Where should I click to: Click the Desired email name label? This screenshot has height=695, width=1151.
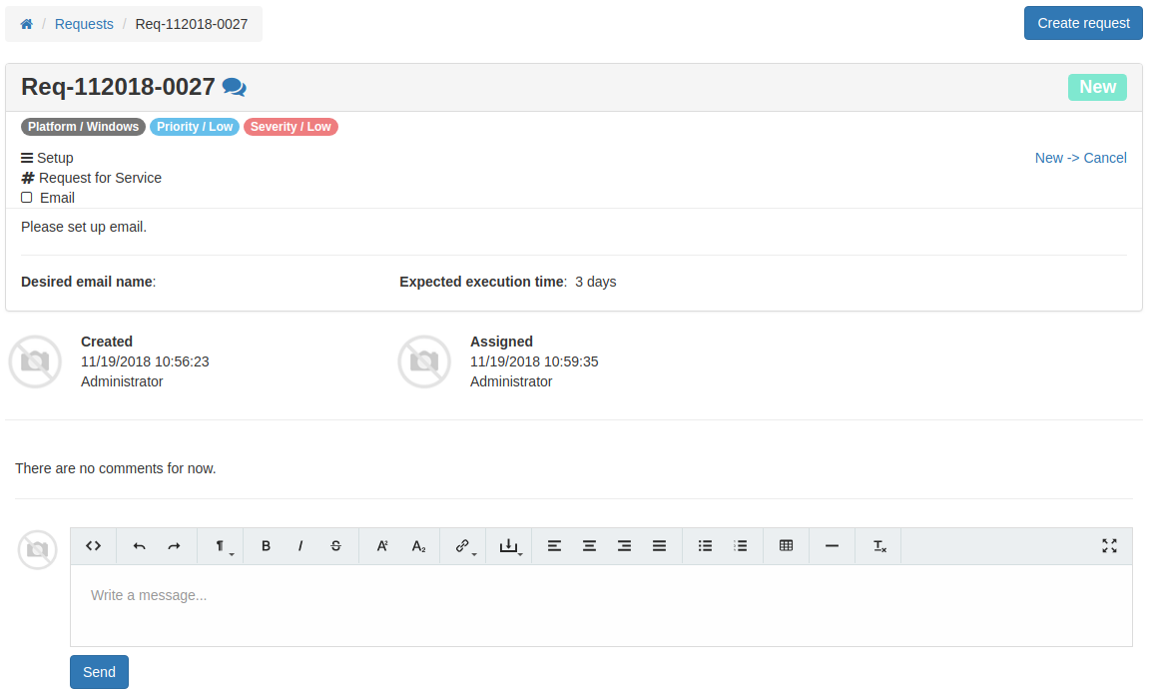coord(88,282)
